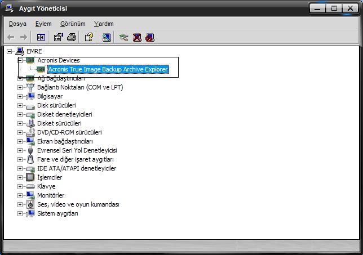
Task: Click the Klavye keyboard icon
Action: pyautogui.click(x=30, y=186)
